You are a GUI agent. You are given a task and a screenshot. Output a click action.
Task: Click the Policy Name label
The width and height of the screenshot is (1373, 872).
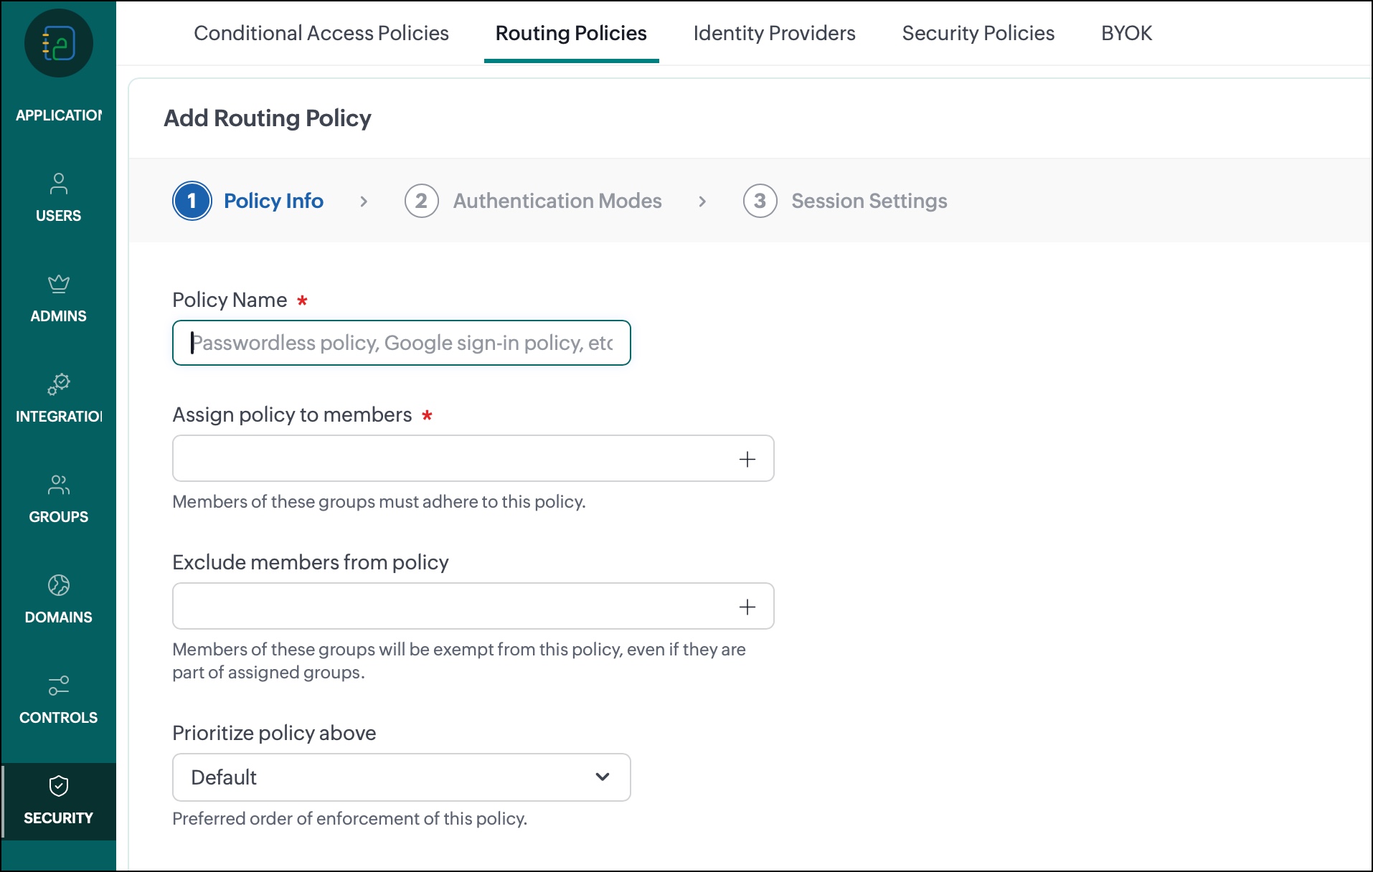coord(230,300)
